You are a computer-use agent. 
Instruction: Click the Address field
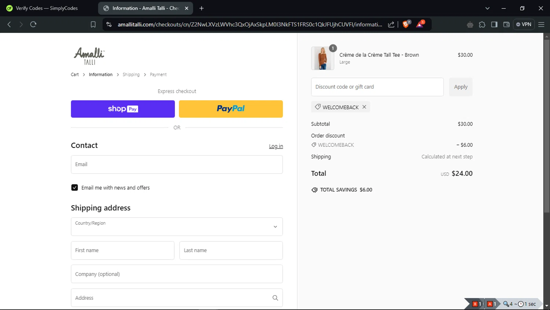pyautogui.click(x=177, y=298)
